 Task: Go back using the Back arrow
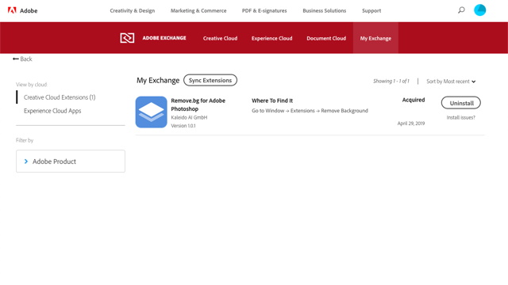pyautogui.click(x=22, y=59)
